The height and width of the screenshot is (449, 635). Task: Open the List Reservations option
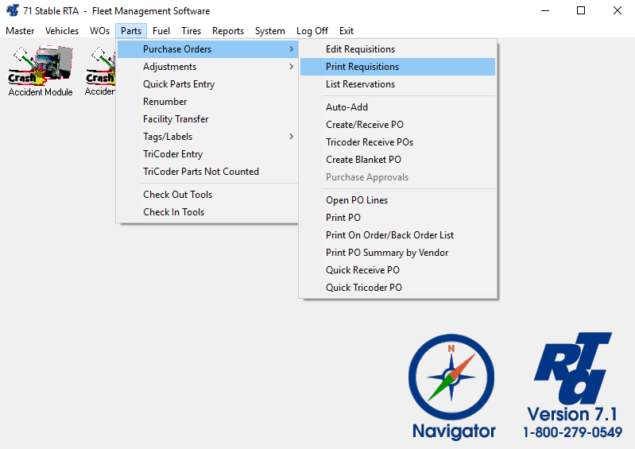coord(360,84)
